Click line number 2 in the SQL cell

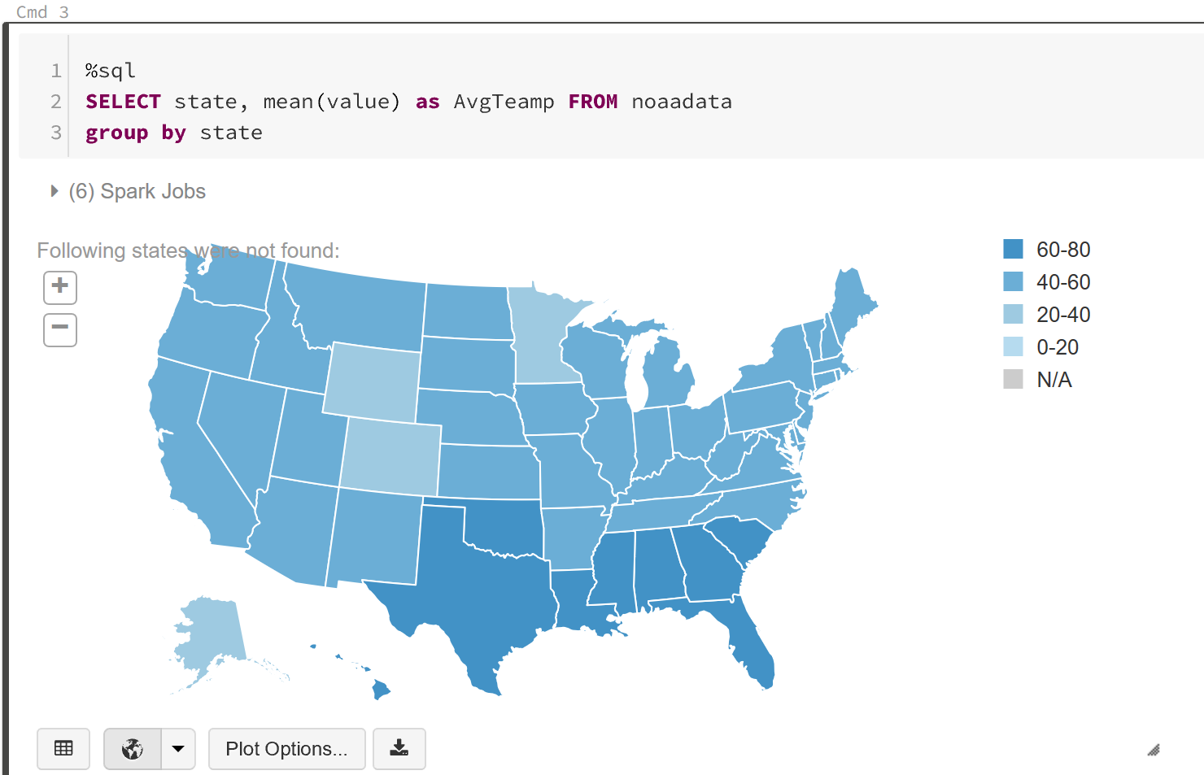click(x=55, y=101)
